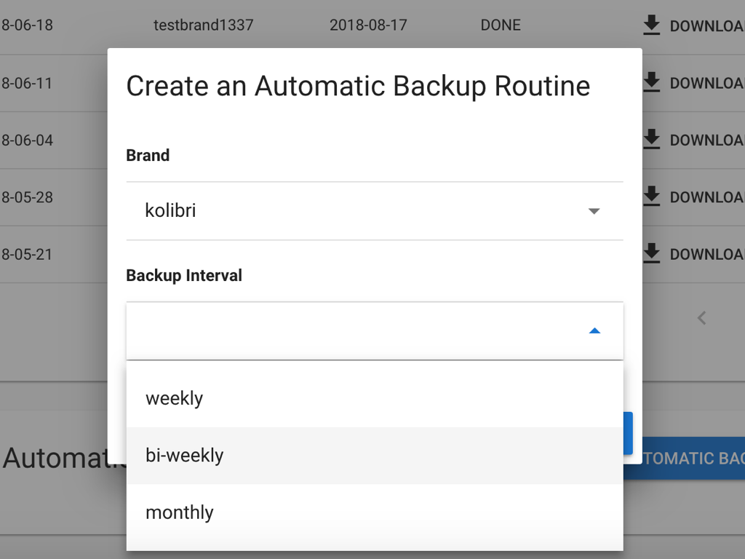Click the 2018-08-17 date cell

[x=368, y=25]
